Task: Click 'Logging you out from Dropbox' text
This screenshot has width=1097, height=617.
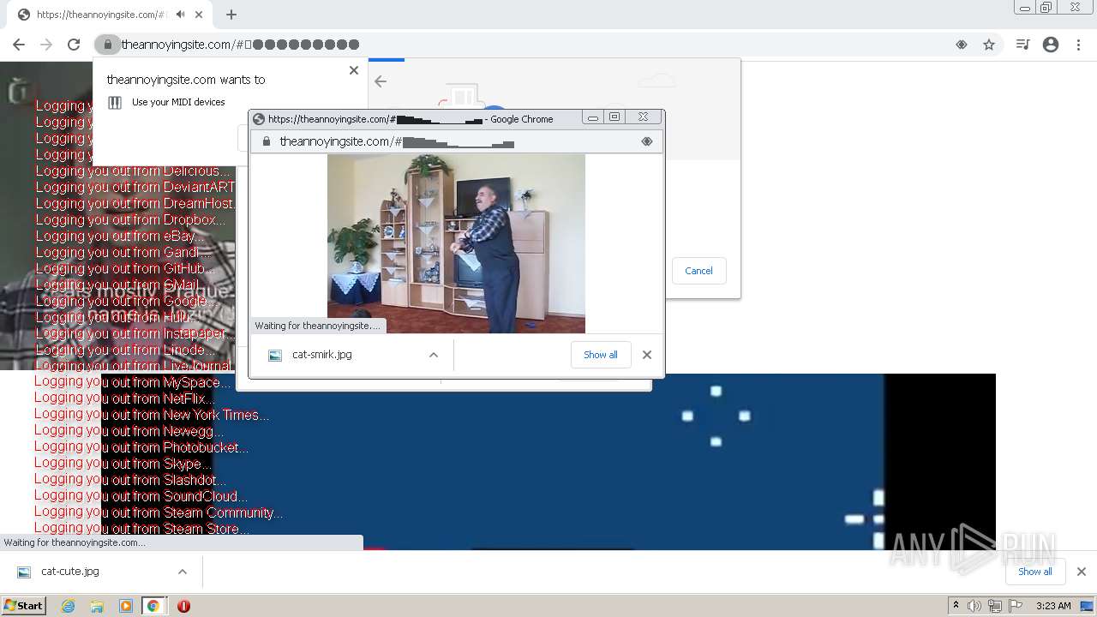Action: (x=131, y=219)
